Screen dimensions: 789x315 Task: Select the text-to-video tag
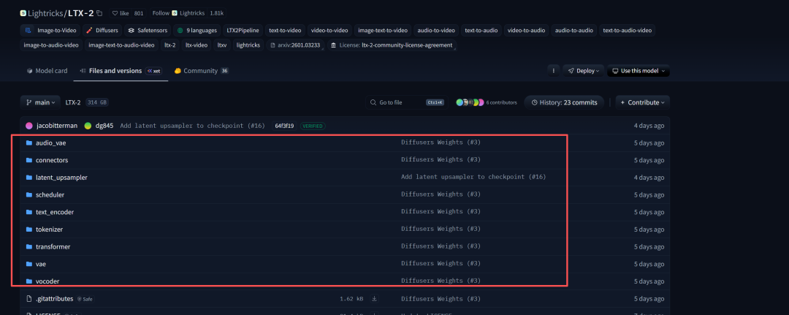(285, 30)
